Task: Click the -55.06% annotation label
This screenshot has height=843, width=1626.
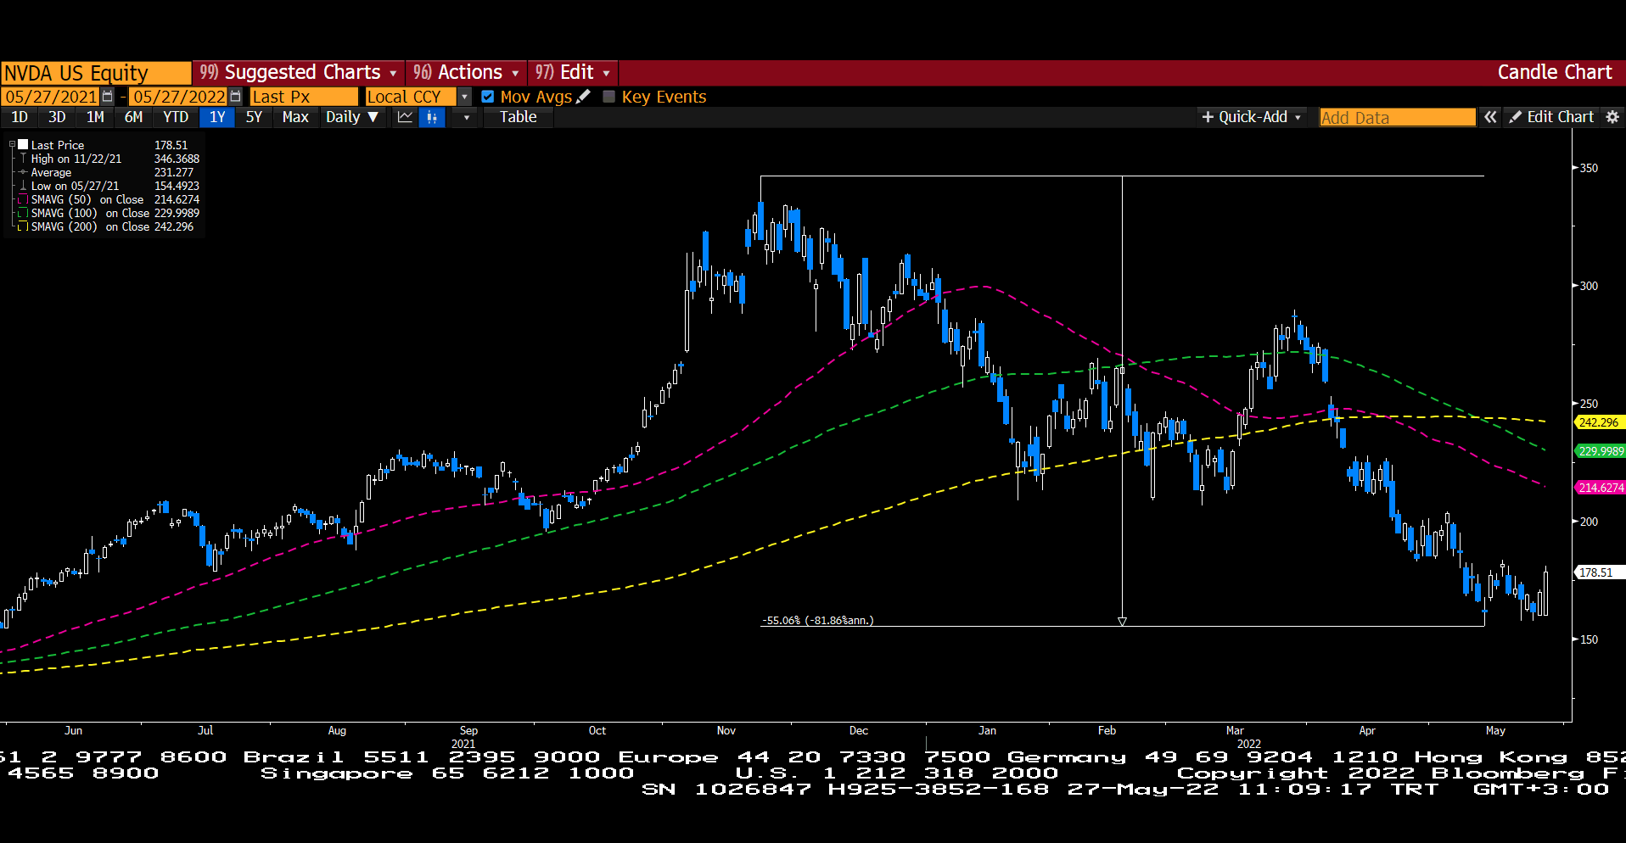Action: point(817,620)
